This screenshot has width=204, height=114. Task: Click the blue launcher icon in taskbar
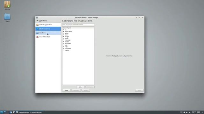click(11, 112)
